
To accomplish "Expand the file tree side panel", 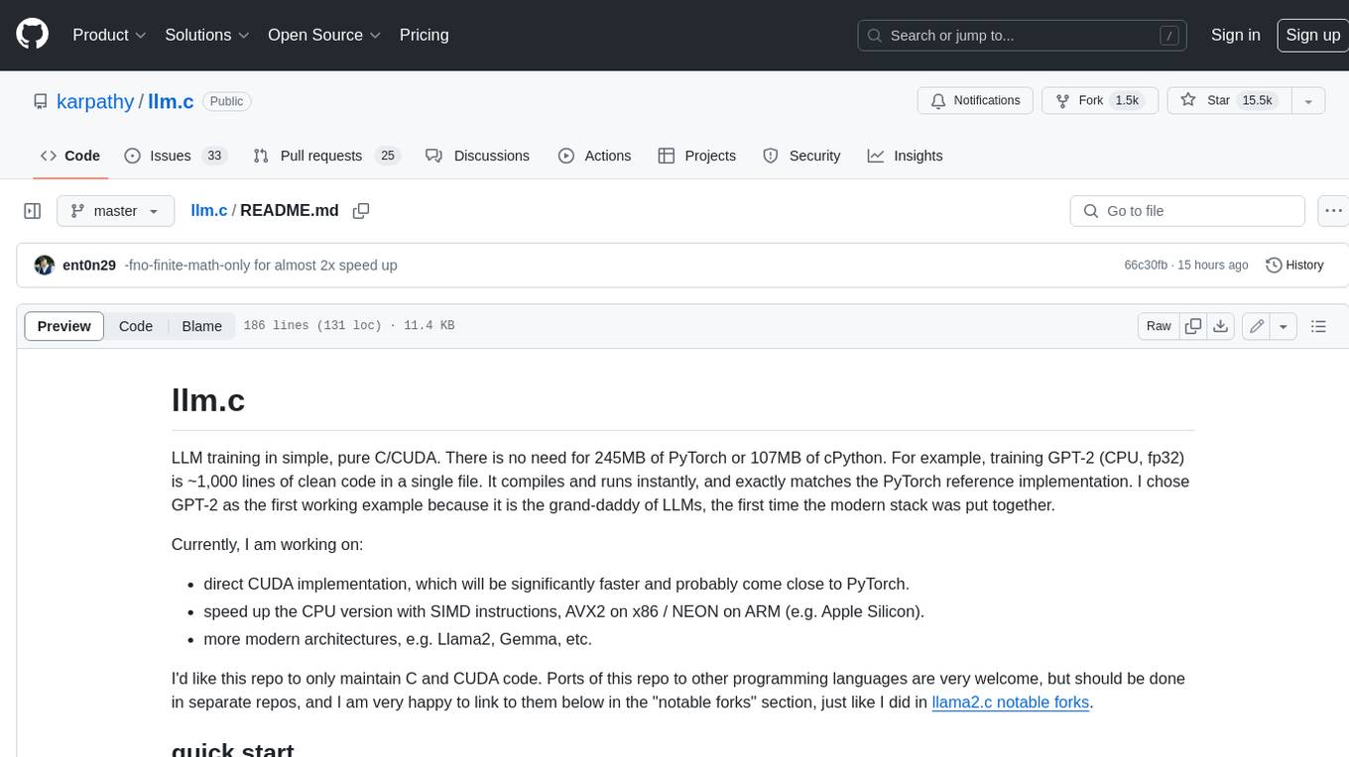I will point(33,211).
